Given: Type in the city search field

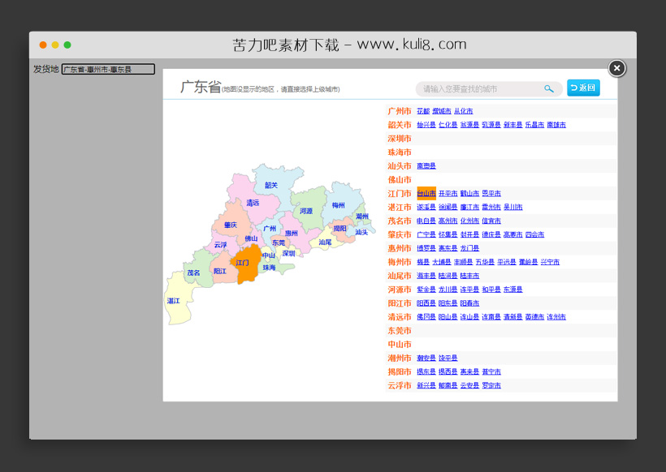Looking at the screenshot, I should pos(481,89).
